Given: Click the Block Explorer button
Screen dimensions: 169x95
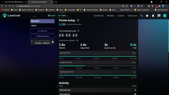Looking at the screenshot, I should coord(43,36).
